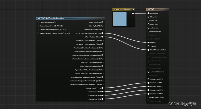The image size is (201, 109).
Task: Select Customized UV2 output pin on MF_VAT node
Action: pyautogui.click(x=102, y=92)
